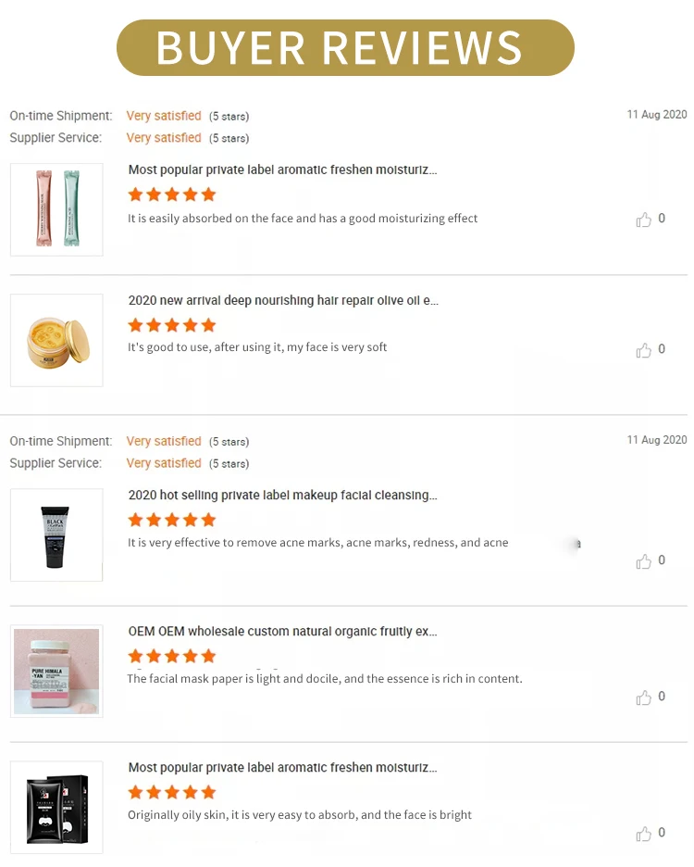Select the BUYER REVIEWS gold banner

coord(345,47)
